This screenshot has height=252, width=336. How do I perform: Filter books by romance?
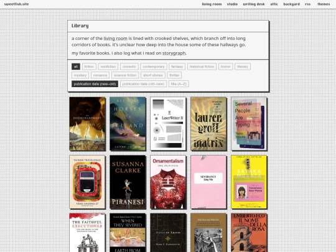coord(100,75)
